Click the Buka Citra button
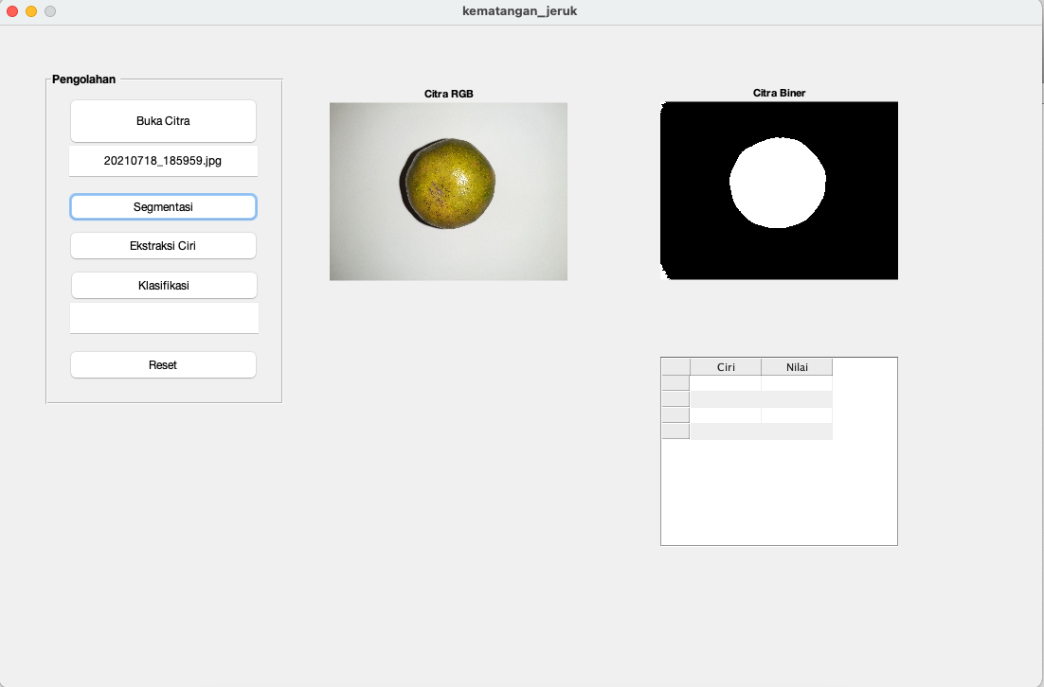1044x687 pixels. pos(163,121)
